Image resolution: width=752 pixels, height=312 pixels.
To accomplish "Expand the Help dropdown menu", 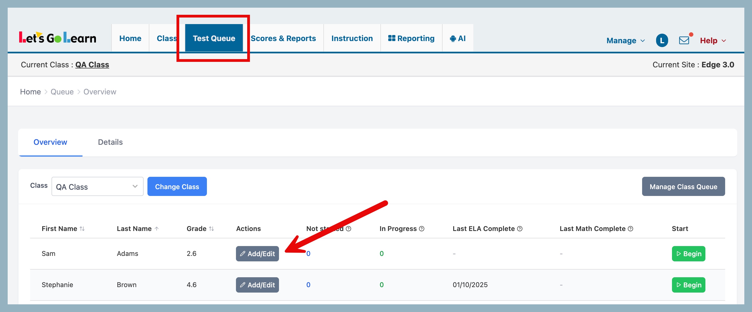I will [712, 41].
